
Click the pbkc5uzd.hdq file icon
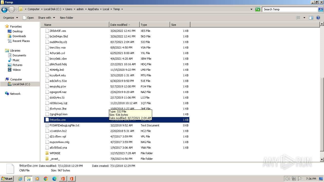coord(47,64)
